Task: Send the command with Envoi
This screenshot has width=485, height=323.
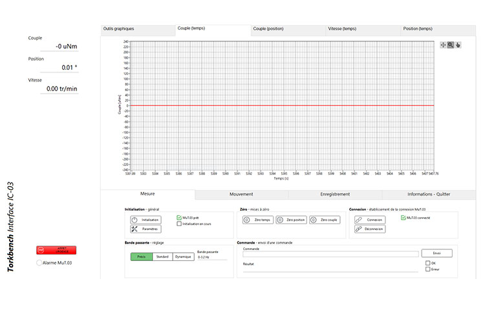Action: point(436,253)
